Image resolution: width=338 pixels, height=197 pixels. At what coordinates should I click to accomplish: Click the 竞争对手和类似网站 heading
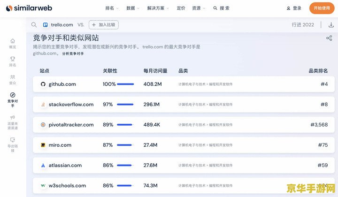click(x=66, y=38)
